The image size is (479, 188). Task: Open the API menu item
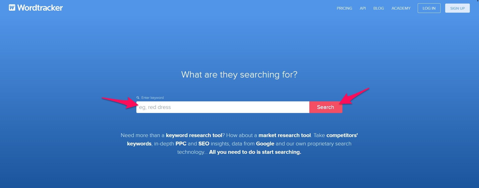tap(363, 8)
